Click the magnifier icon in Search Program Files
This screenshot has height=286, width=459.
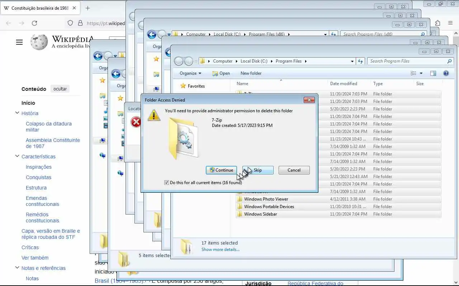[449, 61]
